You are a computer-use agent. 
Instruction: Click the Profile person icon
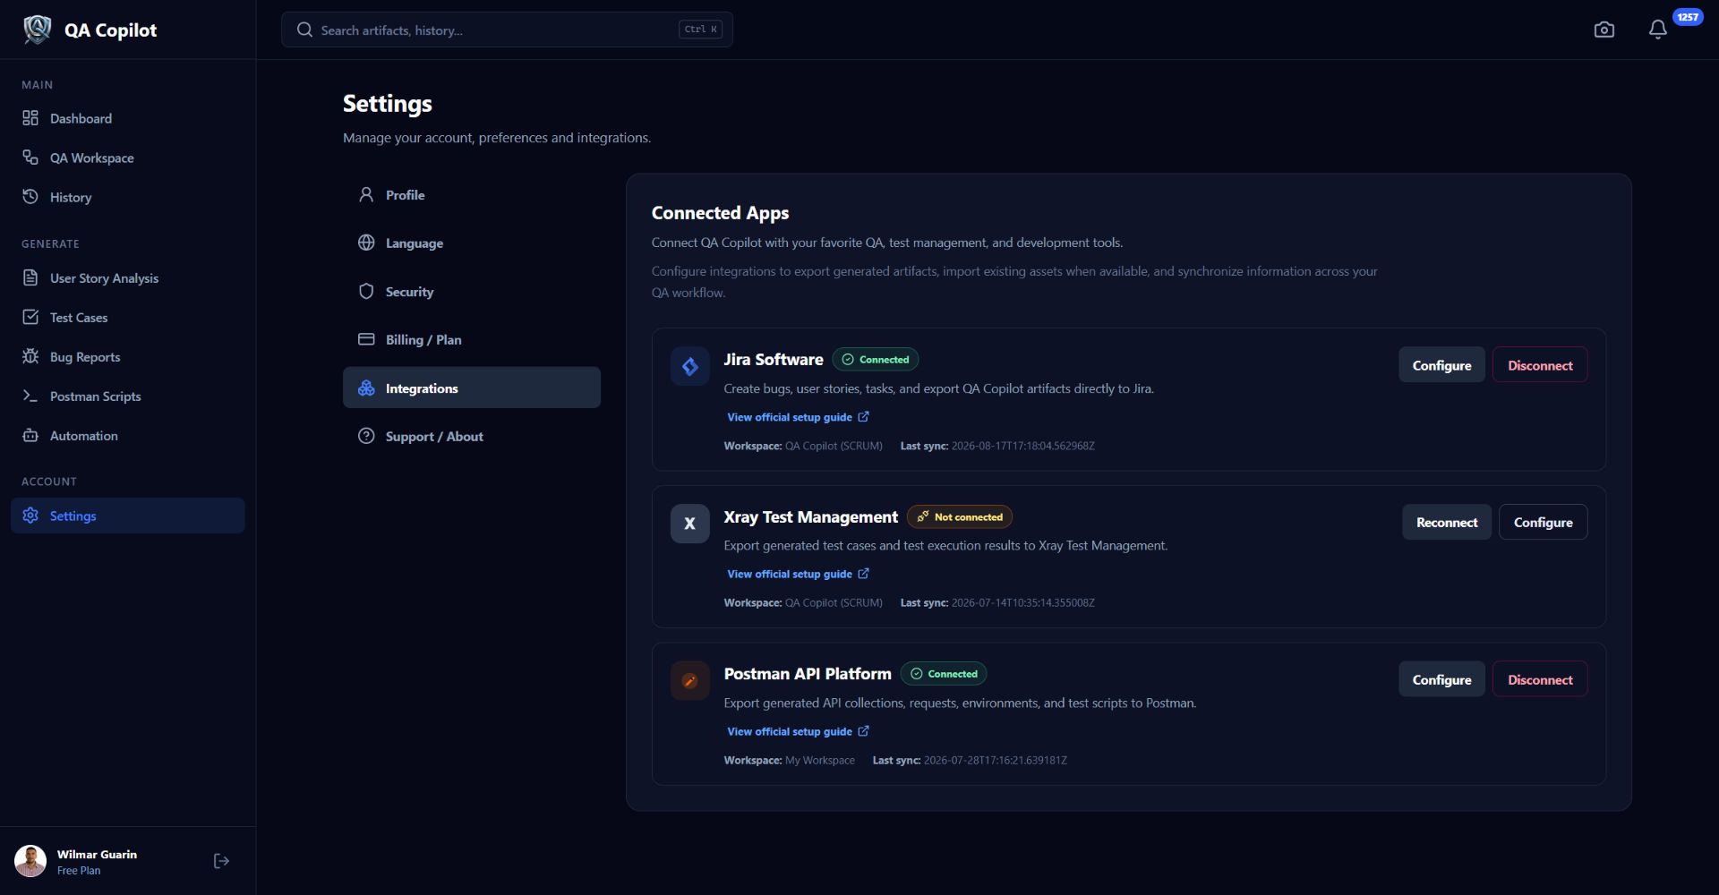[366, 194]
